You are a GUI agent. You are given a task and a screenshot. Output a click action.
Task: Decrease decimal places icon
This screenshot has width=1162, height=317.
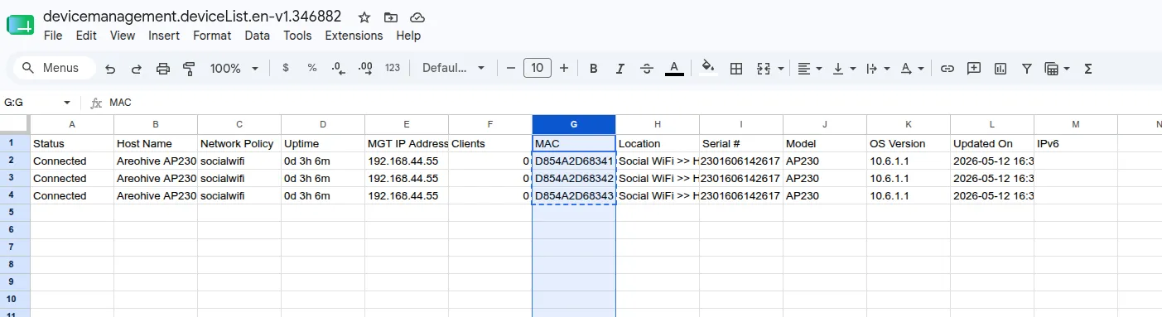[338, 68]
